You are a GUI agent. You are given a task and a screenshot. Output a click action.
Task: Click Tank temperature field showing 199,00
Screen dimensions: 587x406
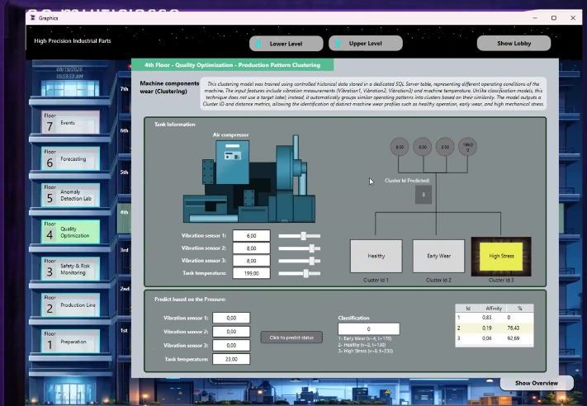pos(251,273)
